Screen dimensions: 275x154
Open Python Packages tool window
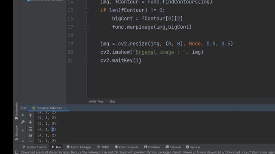click(x=79, y=147)
